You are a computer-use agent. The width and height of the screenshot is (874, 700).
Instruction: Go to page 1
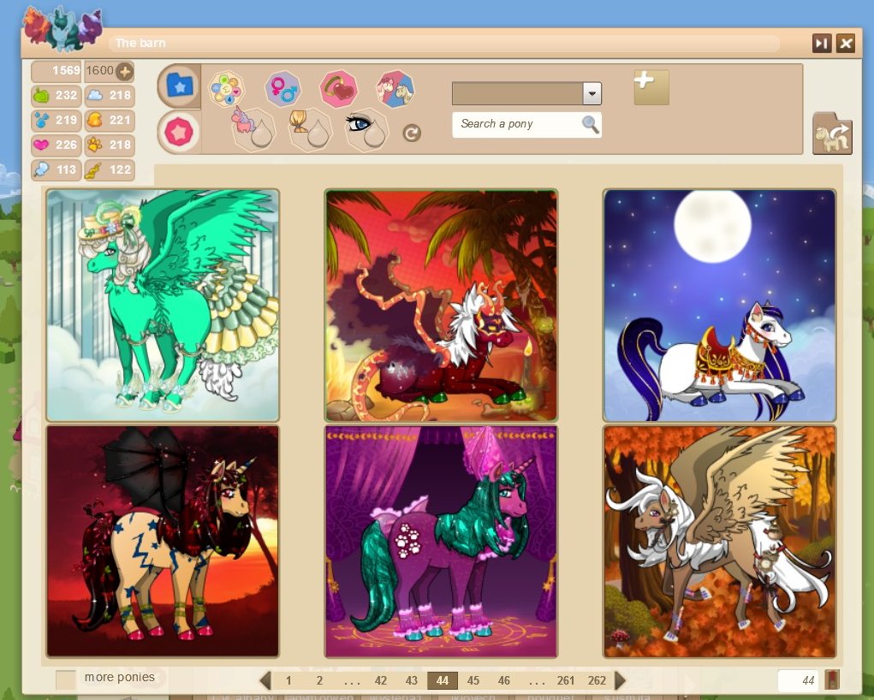[x=288, y=680]
